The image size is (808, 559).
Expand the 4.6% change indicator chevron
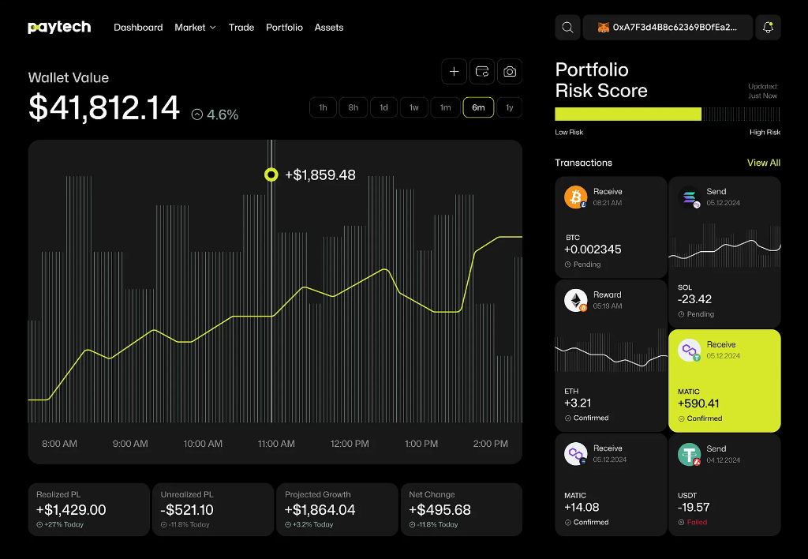click(196, 114)
